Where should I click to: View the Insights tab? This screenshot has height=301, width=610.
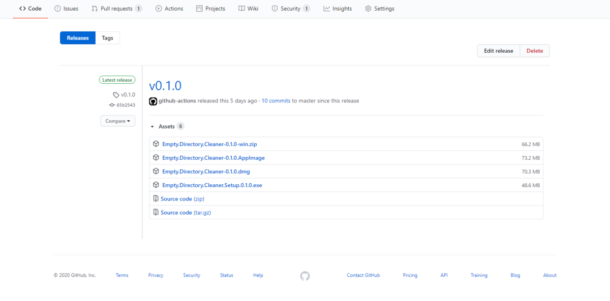338,9
